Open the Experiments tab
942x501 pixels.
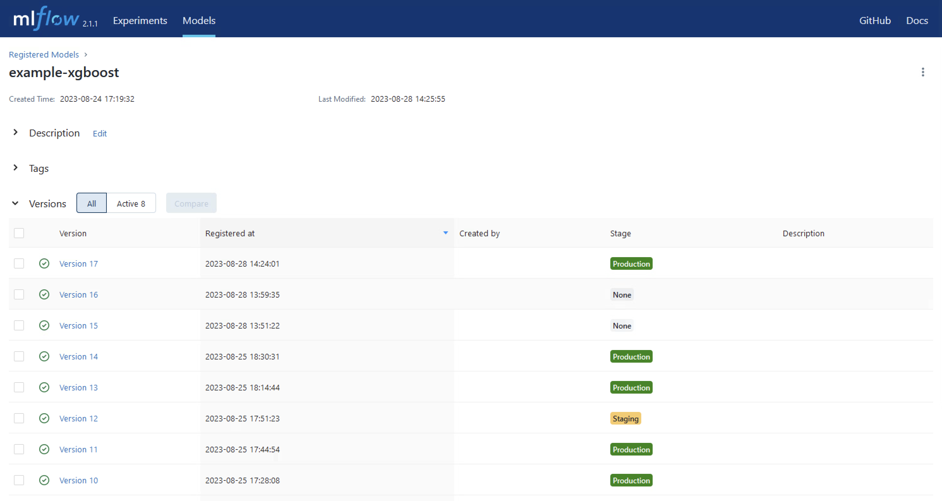coord(140,21)
